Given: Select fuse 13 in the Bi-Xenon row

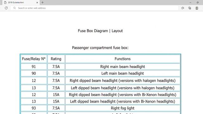Looking at the screenshot, I should [34, 101].
